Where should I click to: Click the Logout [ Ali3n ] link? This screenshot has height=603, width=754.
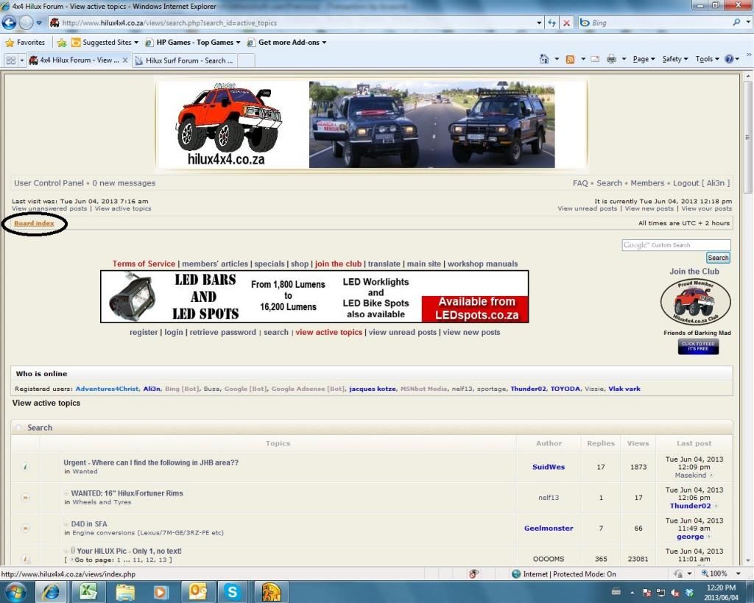click(x=701, y=183)
